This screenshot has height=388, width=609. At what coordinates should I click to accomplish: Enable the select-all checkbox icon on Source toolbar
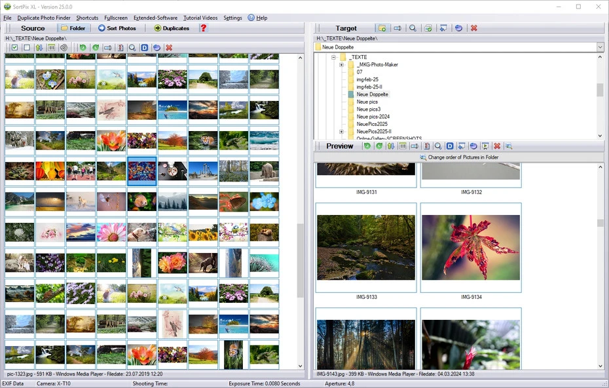(x=13, y=47)
